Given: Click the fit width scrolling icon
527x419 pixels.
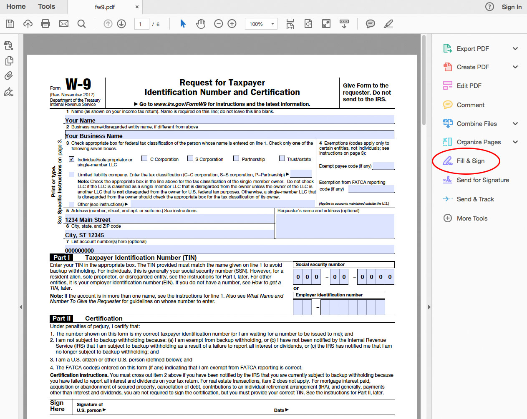Looking at the screenshot, I should coord(290,24).
